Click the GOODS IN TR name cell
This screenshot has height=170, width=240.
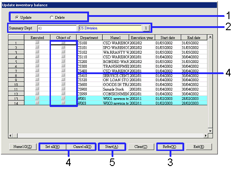[x=116, y=84]
